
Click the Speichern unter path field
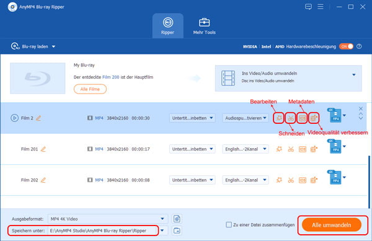tap(103, 230)
